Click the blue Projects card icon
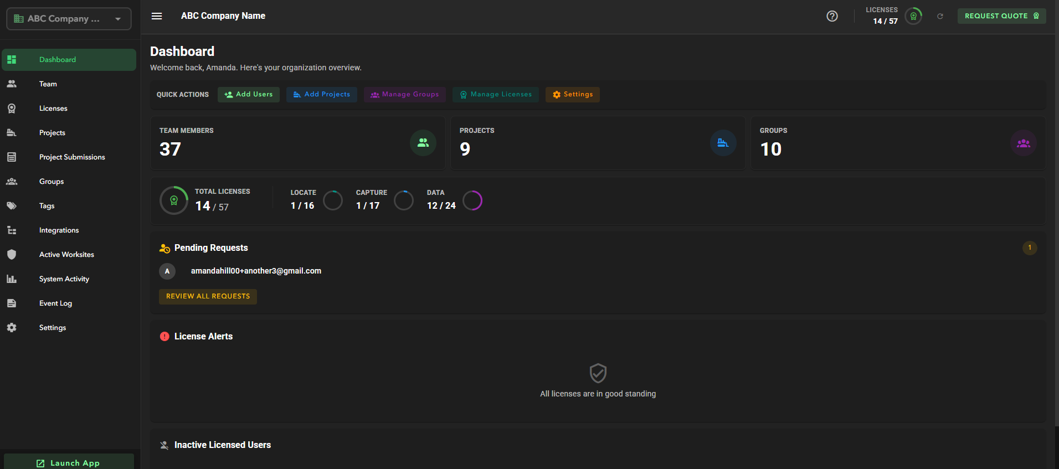Image resolution: width=1059 pixels, height=469 pixels. [x=723, y=143]
